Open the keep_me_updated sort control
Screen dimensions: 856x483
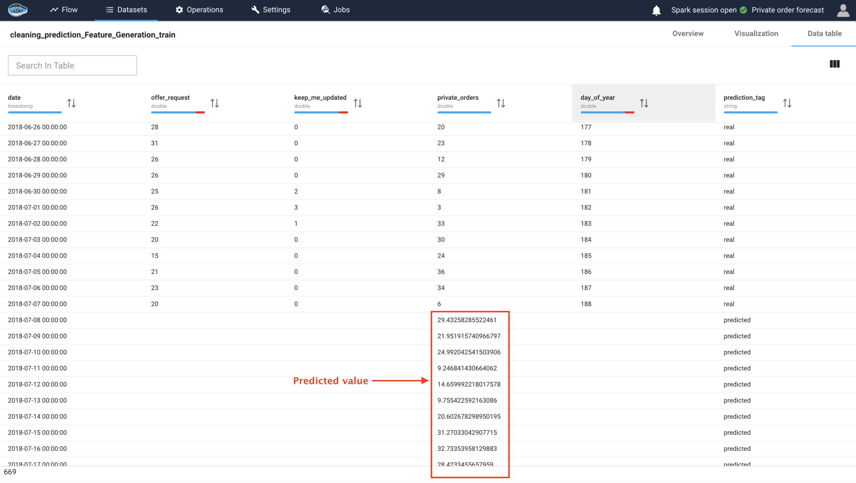pos(358,103)
